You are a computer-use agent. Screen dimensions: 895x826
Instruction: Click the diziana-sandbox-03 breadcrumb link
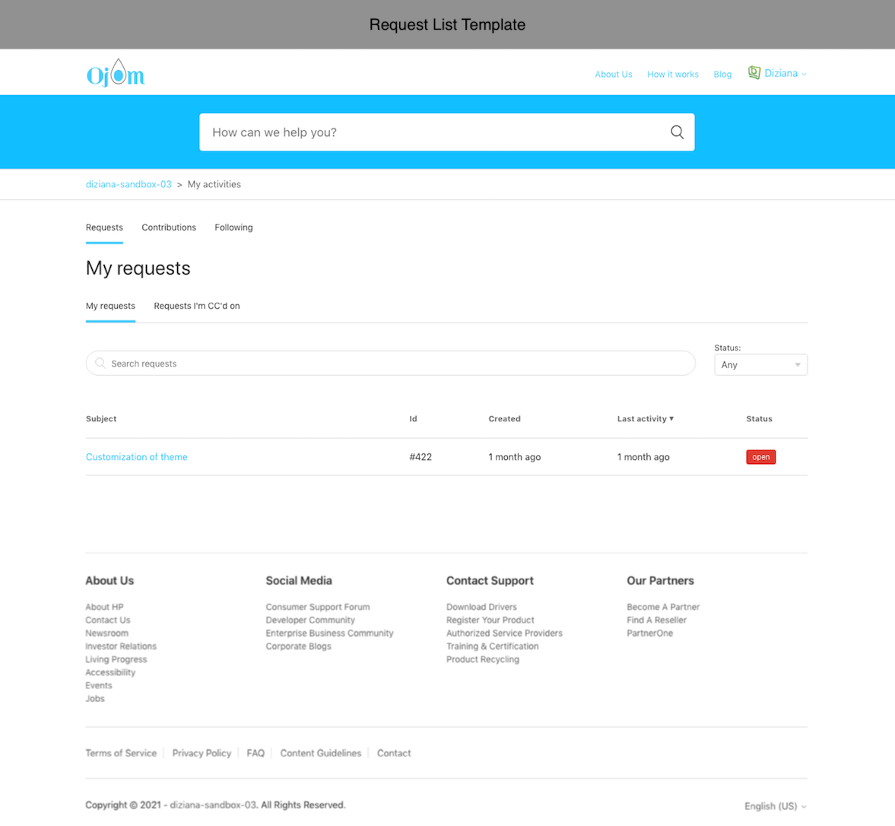point(129,184)
